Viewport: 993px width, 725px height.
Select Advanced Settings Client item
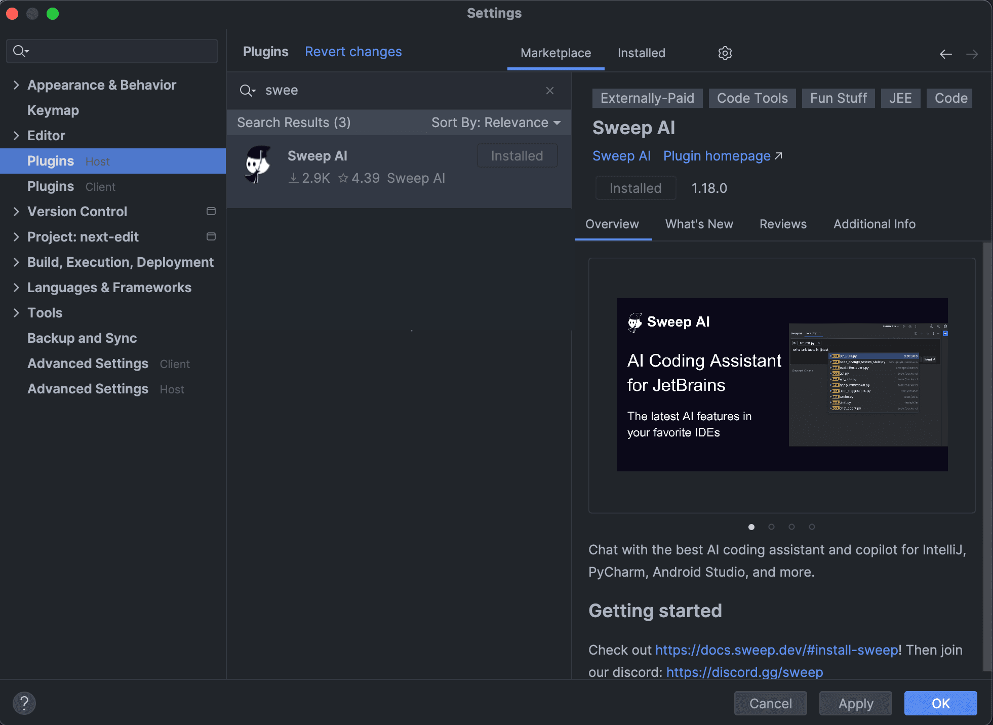pyautogui.click(x=113, y=364)
